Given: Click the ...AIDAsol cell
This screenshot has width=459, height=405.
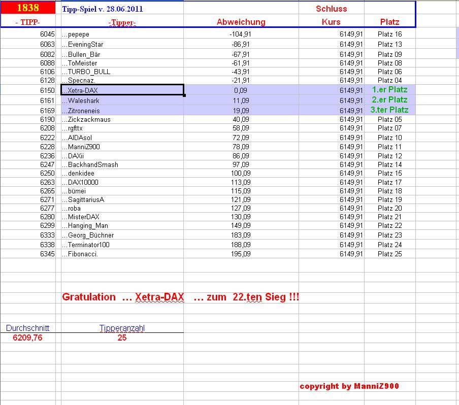Looking at the screenshot, I should [122, 138].
